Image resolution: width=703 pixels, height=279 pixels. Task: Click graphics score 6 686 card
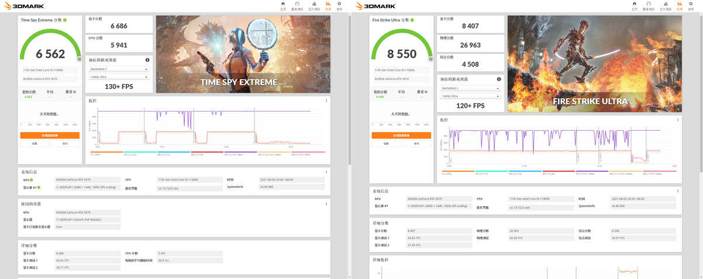click(119, 24)
